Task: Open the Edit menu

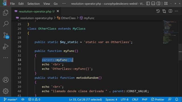Action: [21, 4]
